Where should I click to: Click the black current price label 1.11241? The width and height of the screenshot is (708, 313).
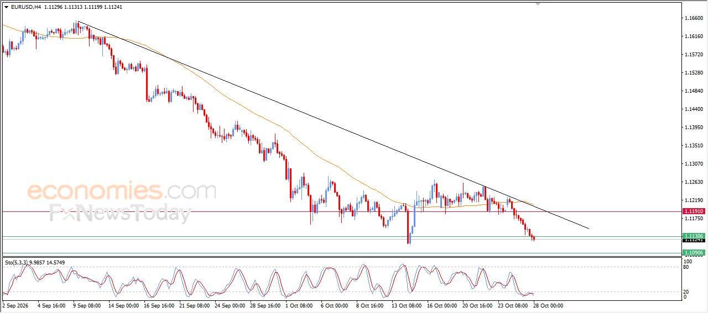point(693,240)
